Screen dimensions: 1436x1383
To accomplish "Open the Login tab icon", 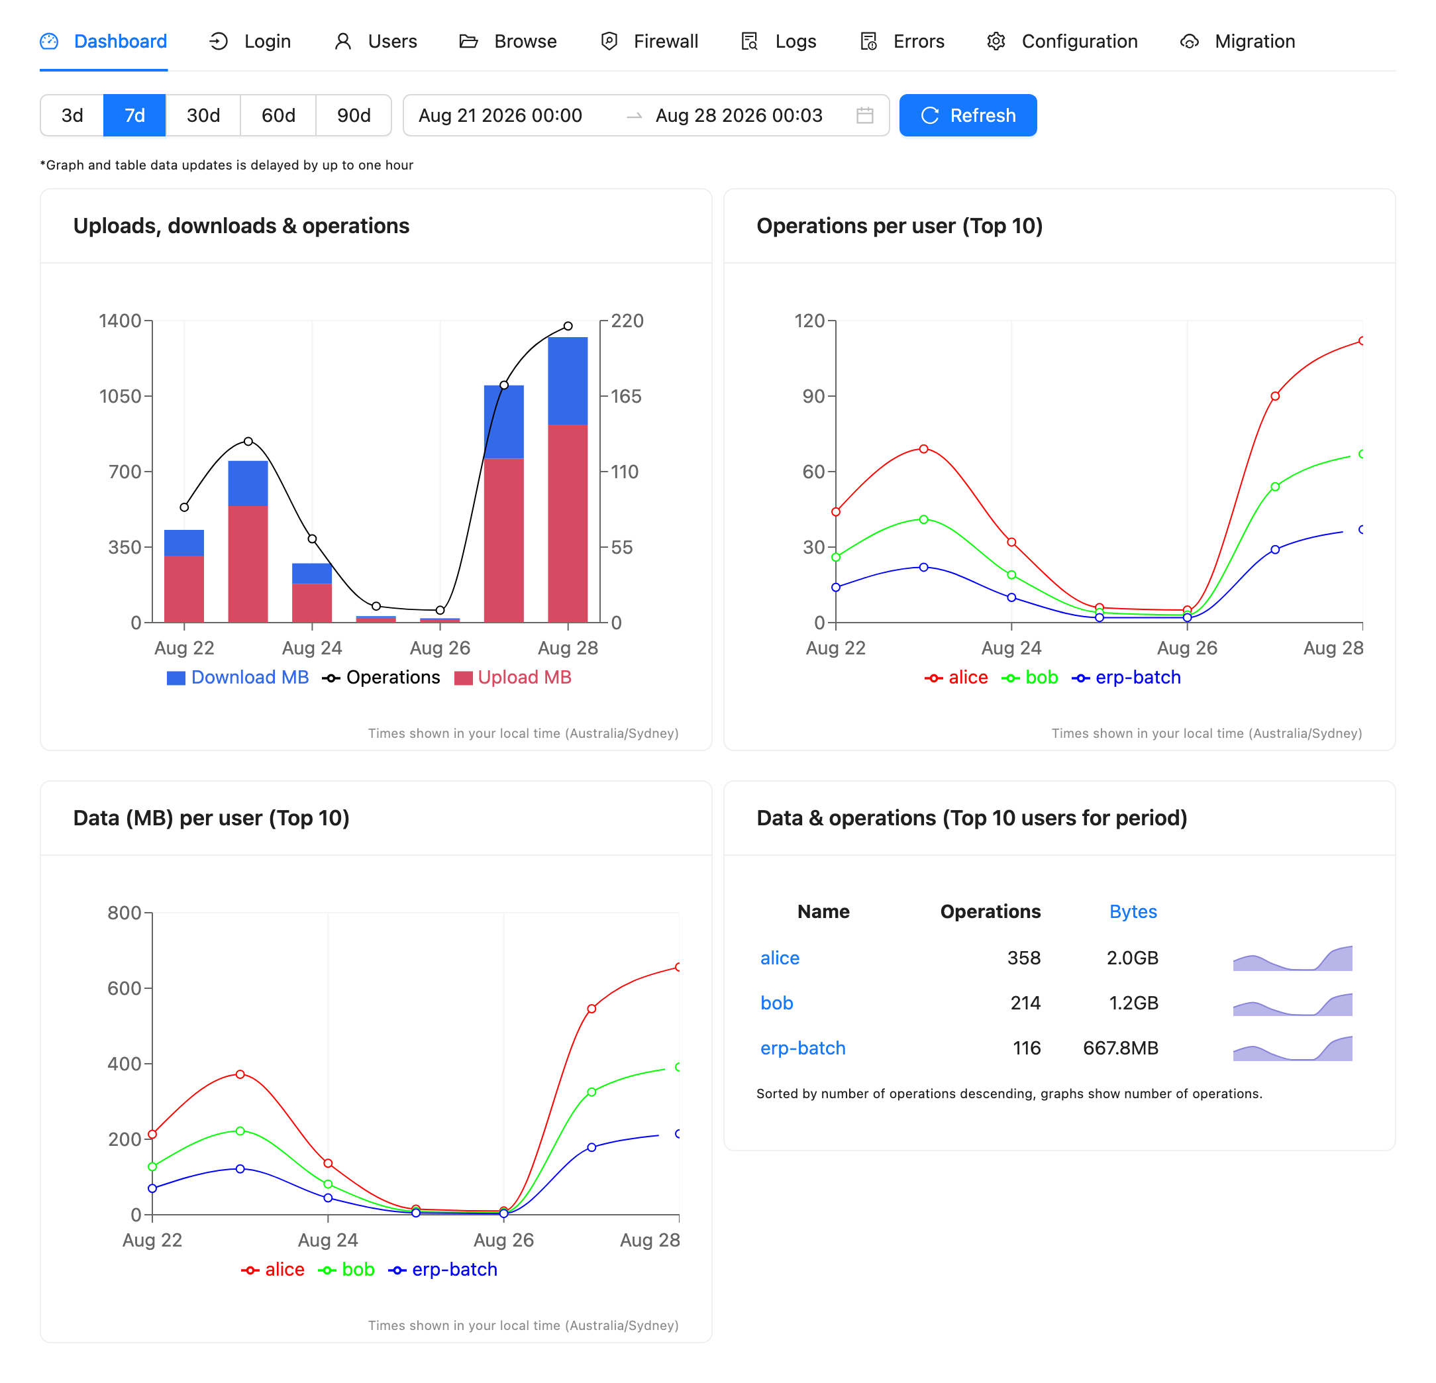I will pos(219,41).
